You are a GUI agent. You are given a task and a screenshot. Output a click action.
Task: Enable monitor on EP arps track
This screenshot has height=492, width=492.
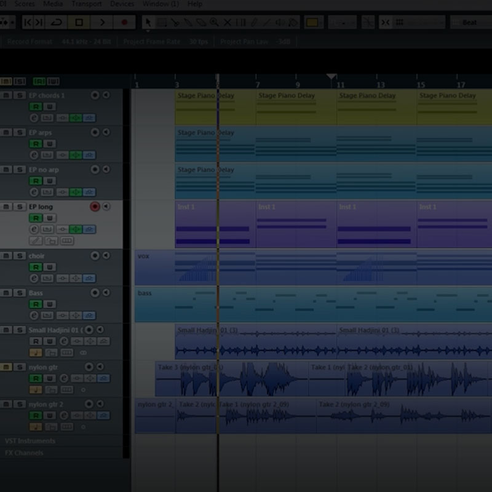[106, 132]
